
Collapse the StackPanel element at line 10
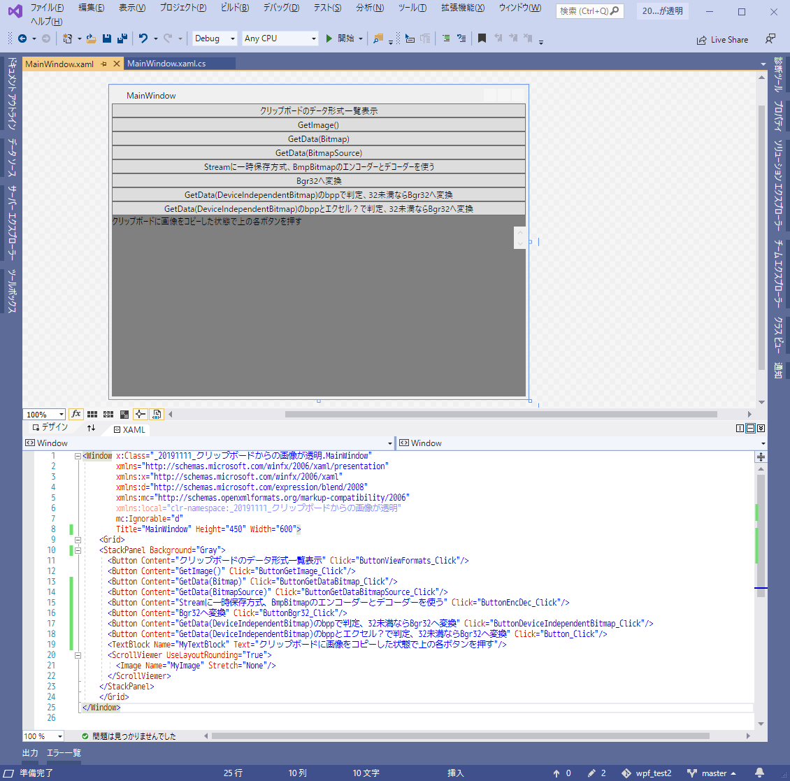[x=78, y=550]
